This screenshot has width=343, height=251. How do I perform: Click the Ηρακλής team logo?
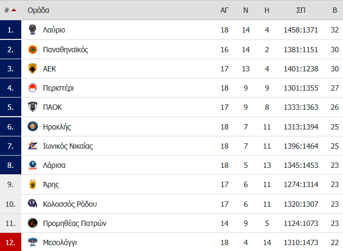click(32, 126)
